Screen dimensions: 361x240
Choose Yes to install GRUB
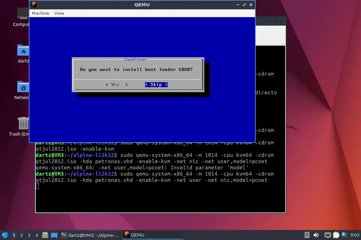(x=117, y=84)
